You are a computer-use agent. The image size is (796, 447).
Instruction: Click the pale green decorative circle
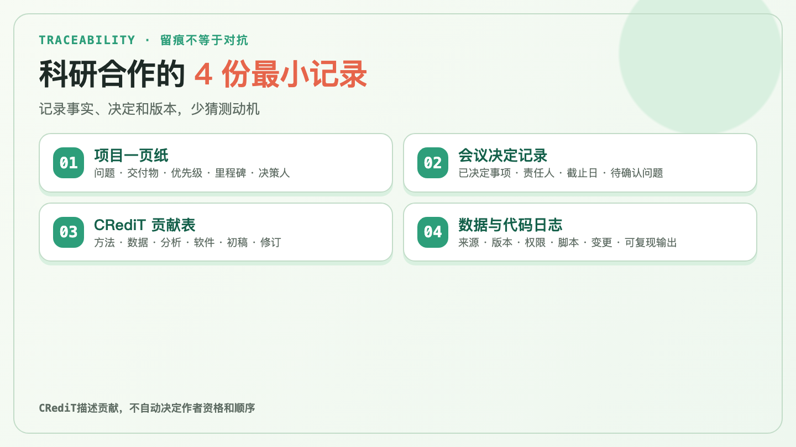click(701, 61)
